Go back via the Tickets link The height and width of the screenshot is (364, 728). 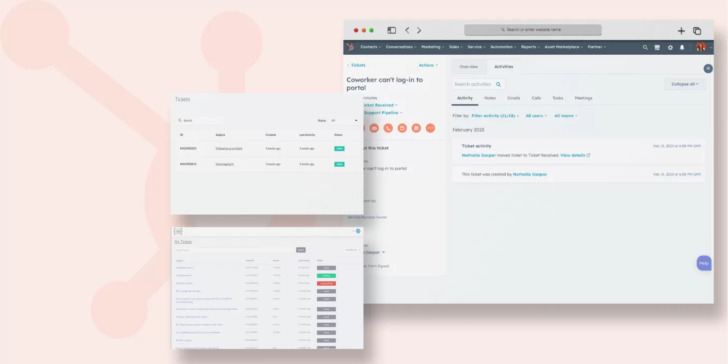(x=356, y=65)
